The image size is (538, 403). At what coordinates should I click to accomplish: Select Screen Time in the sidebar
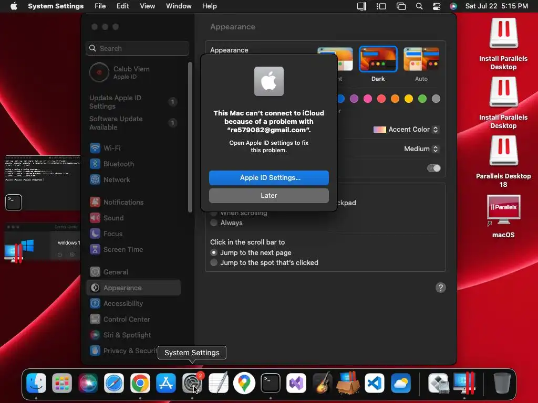133,249
